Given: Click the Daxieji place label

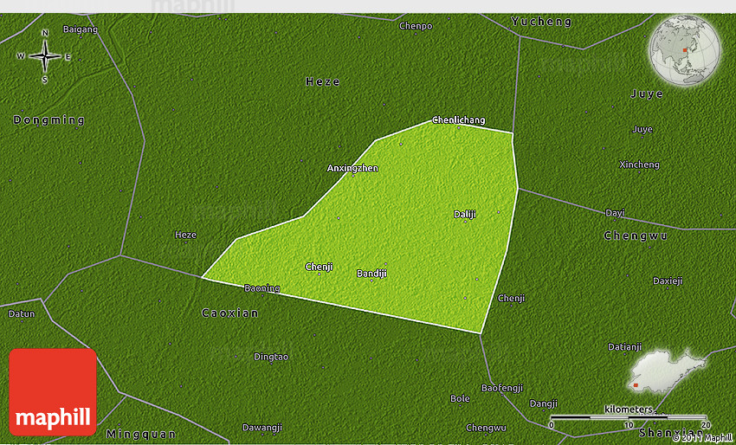Looking at the screenshot, I should click(x=668, y=281).
